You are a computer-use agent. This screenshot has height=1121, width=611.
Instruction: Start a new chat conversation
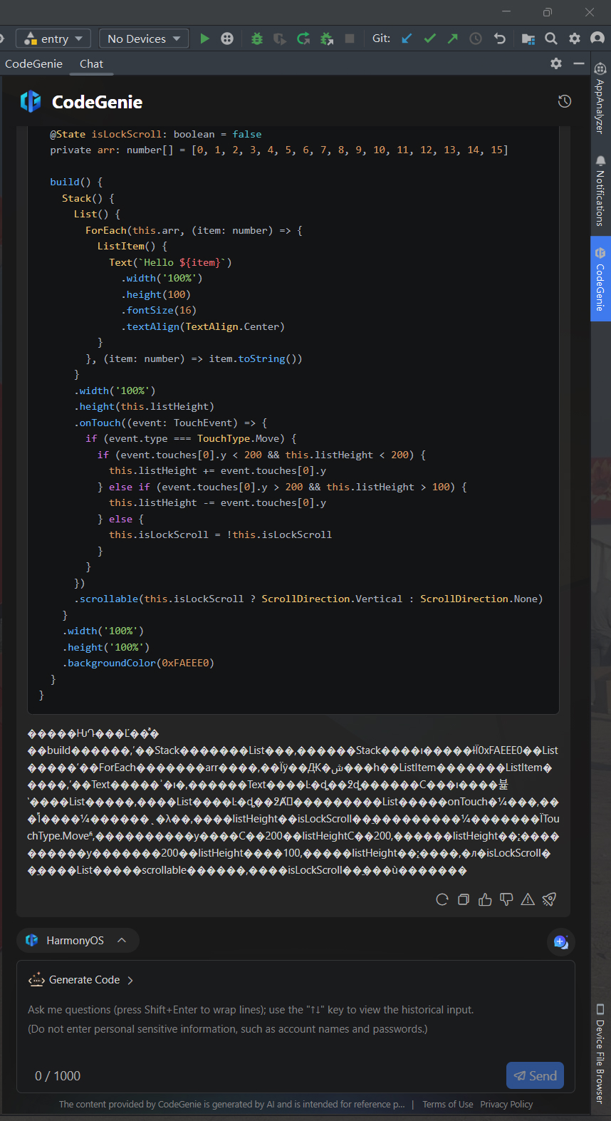coord(560,941)
